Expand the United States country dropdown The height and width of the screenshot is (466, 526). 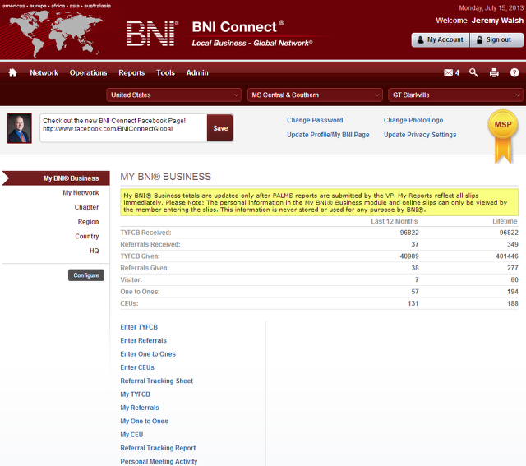pyautogui.click(x=174, y=95)
